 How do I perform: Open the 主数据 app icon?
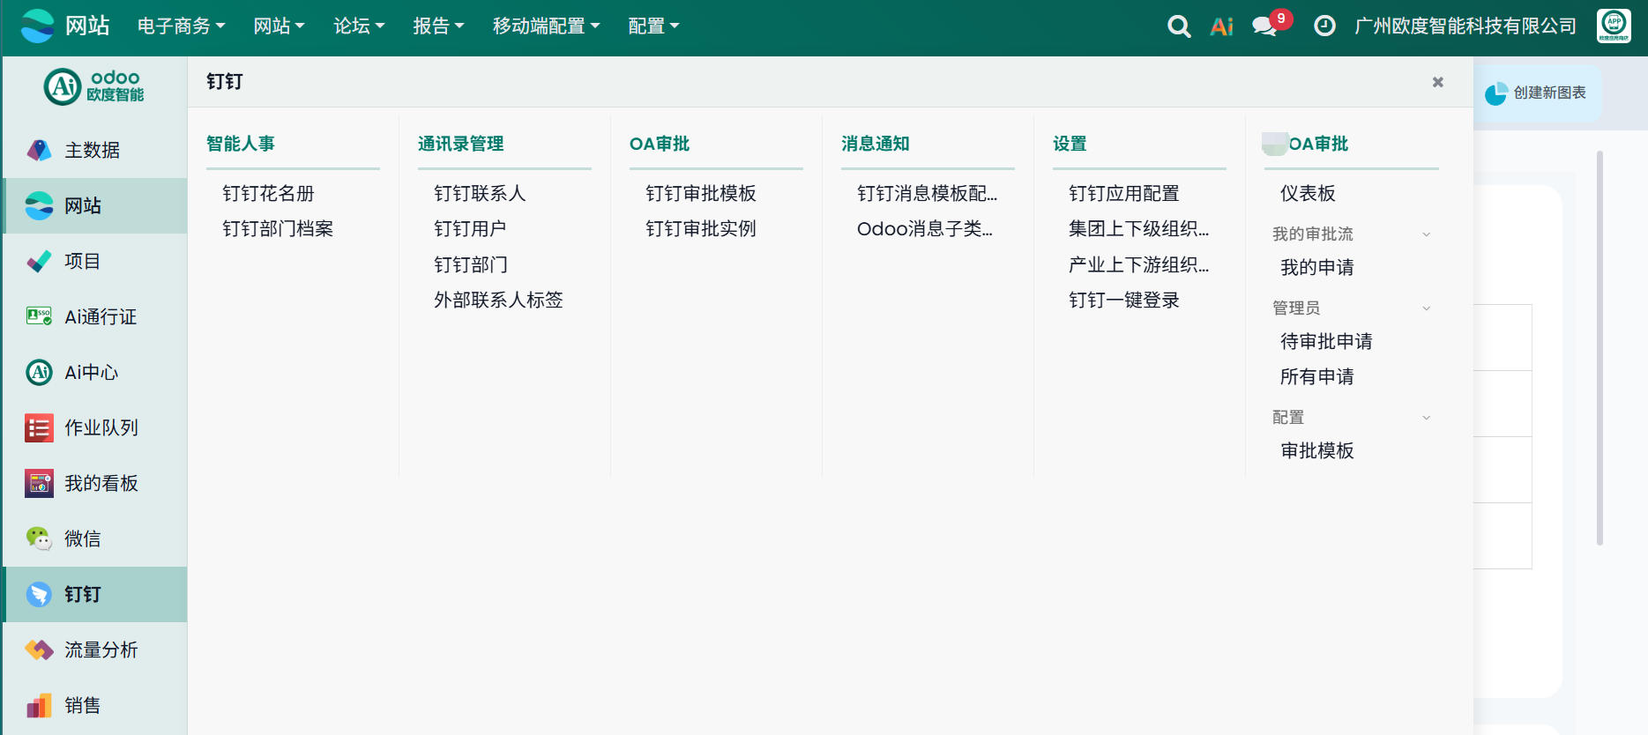(40, 150)
